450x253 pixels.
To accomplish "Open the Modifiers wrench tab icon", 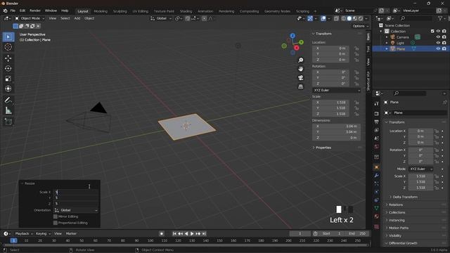I will click(377, 175).
